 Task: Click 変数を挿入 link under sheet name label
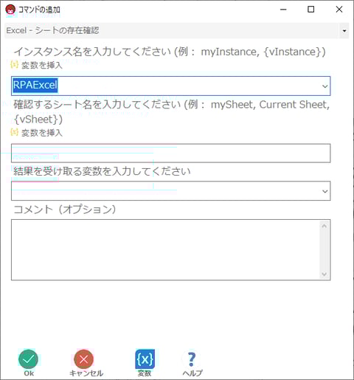(42, 133)
